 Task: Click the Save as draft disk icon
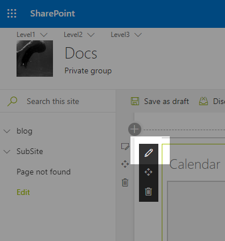click(135, 101)
